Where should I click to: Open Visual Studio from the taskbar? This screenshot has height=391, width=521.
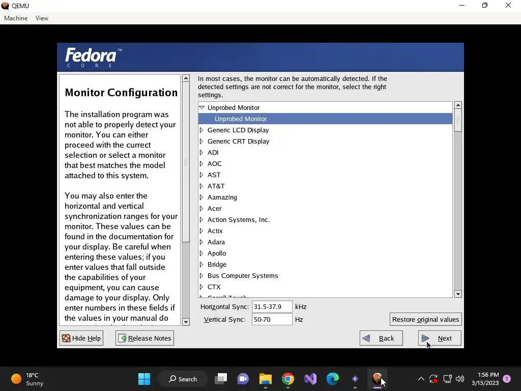(310, 379)
